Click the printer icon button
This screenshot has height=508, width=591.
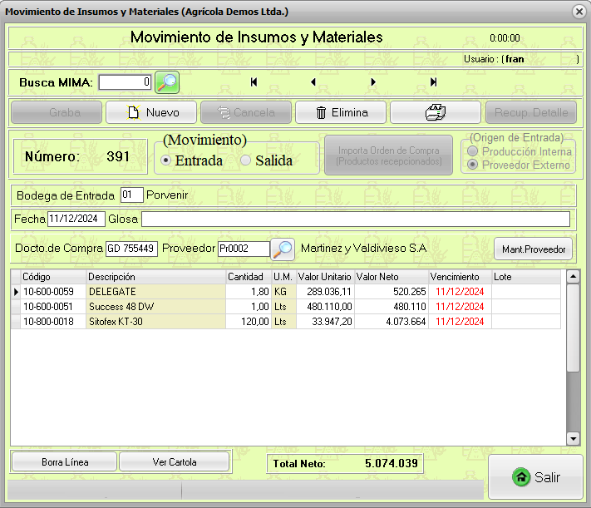pos(436,112)
